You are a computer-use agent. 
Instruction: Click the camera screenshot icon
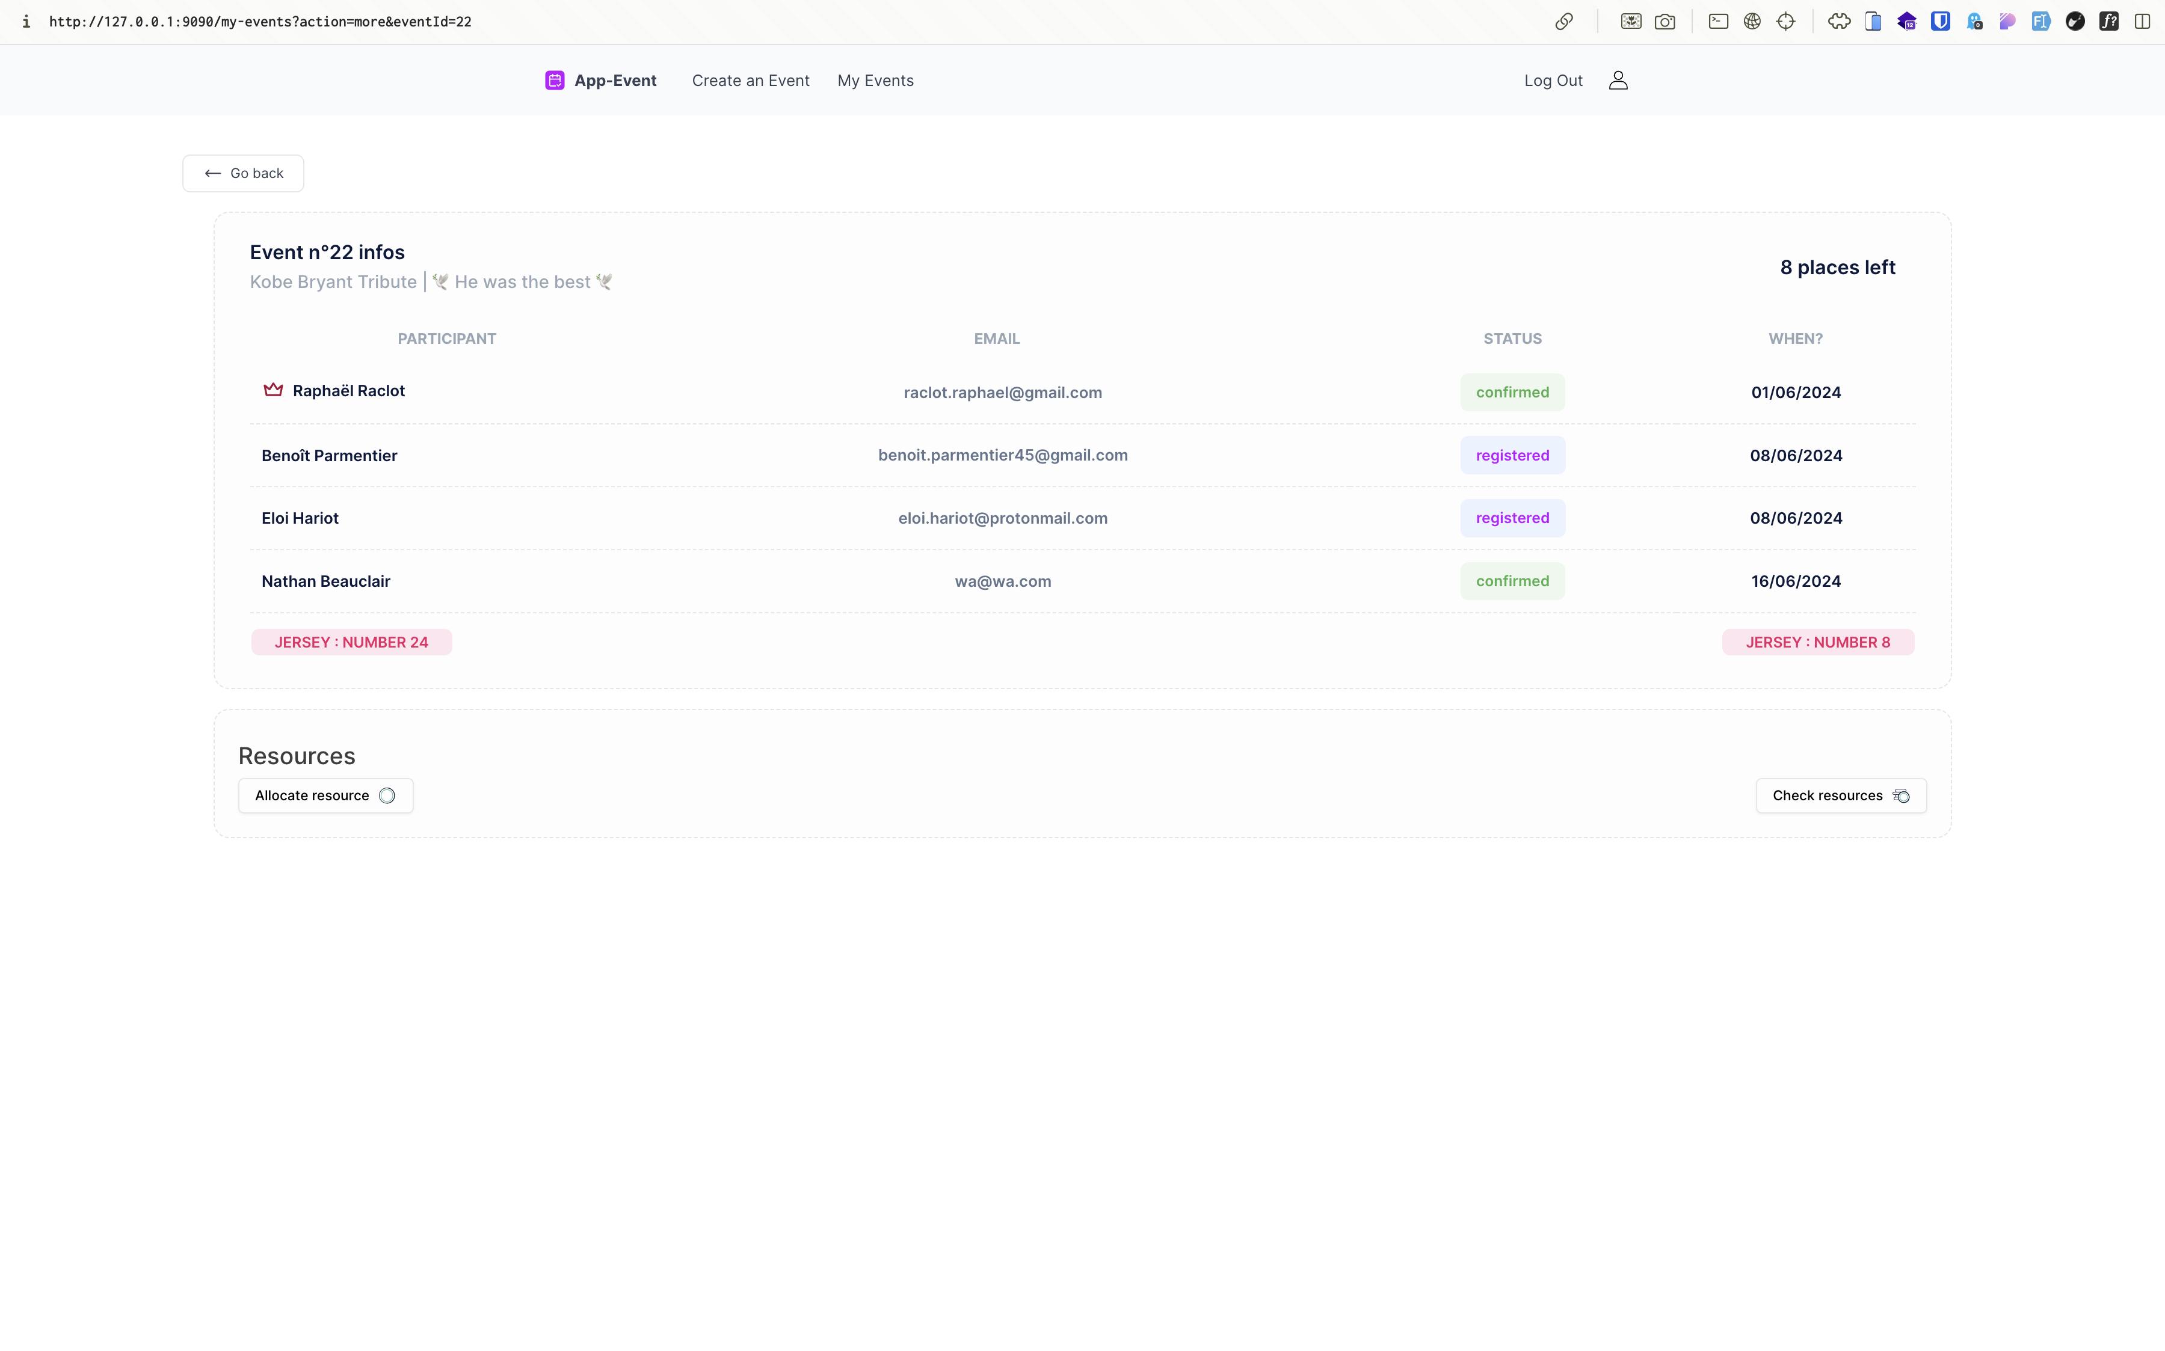pyautogui.click(x=1665, y=22)
